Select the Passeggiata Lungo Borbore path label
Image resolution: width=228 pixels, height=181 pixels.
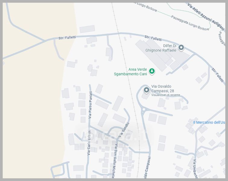(190, 23)
